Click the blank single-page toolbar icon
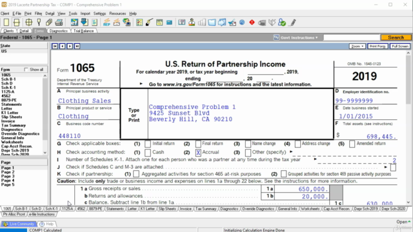Image resolution: width=413 pixels, height=232 pixels. click(x=6, y=23)
